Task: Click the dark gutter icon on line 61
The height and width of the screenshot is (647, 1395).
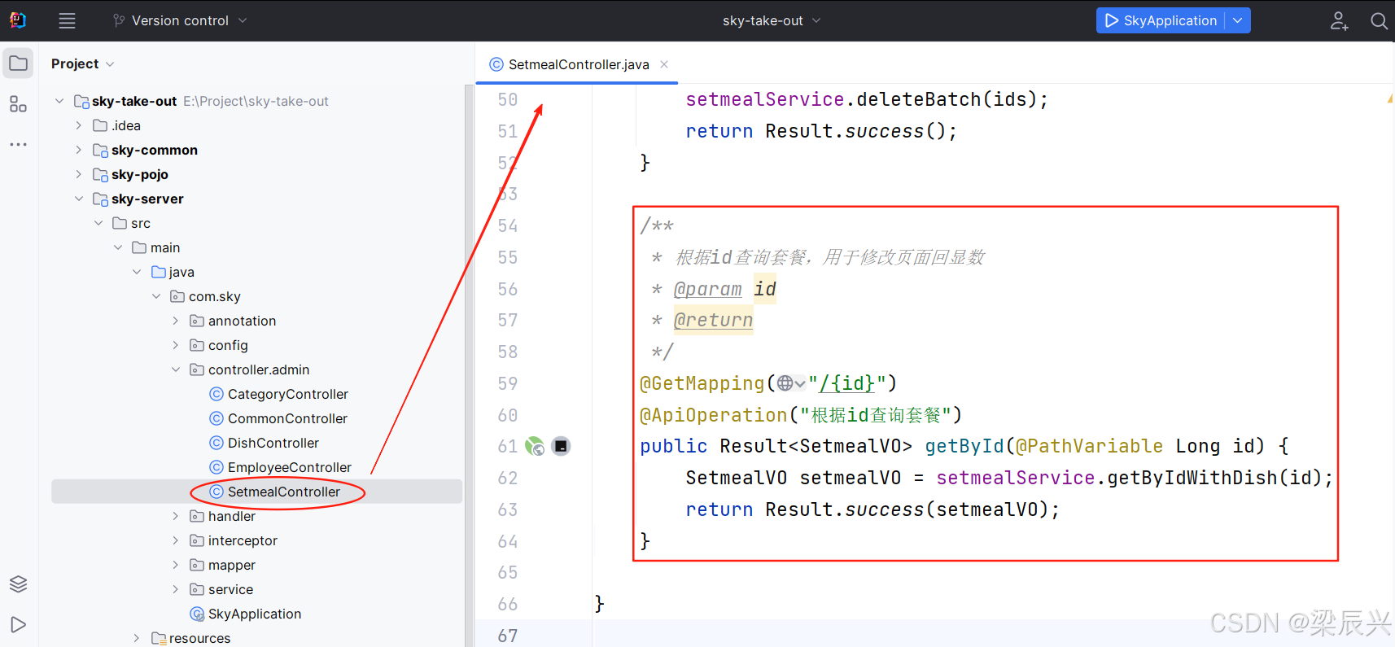Action: [x=561, y=446]
